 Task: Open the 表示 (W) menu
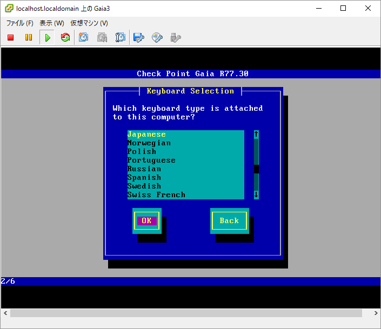52,23
